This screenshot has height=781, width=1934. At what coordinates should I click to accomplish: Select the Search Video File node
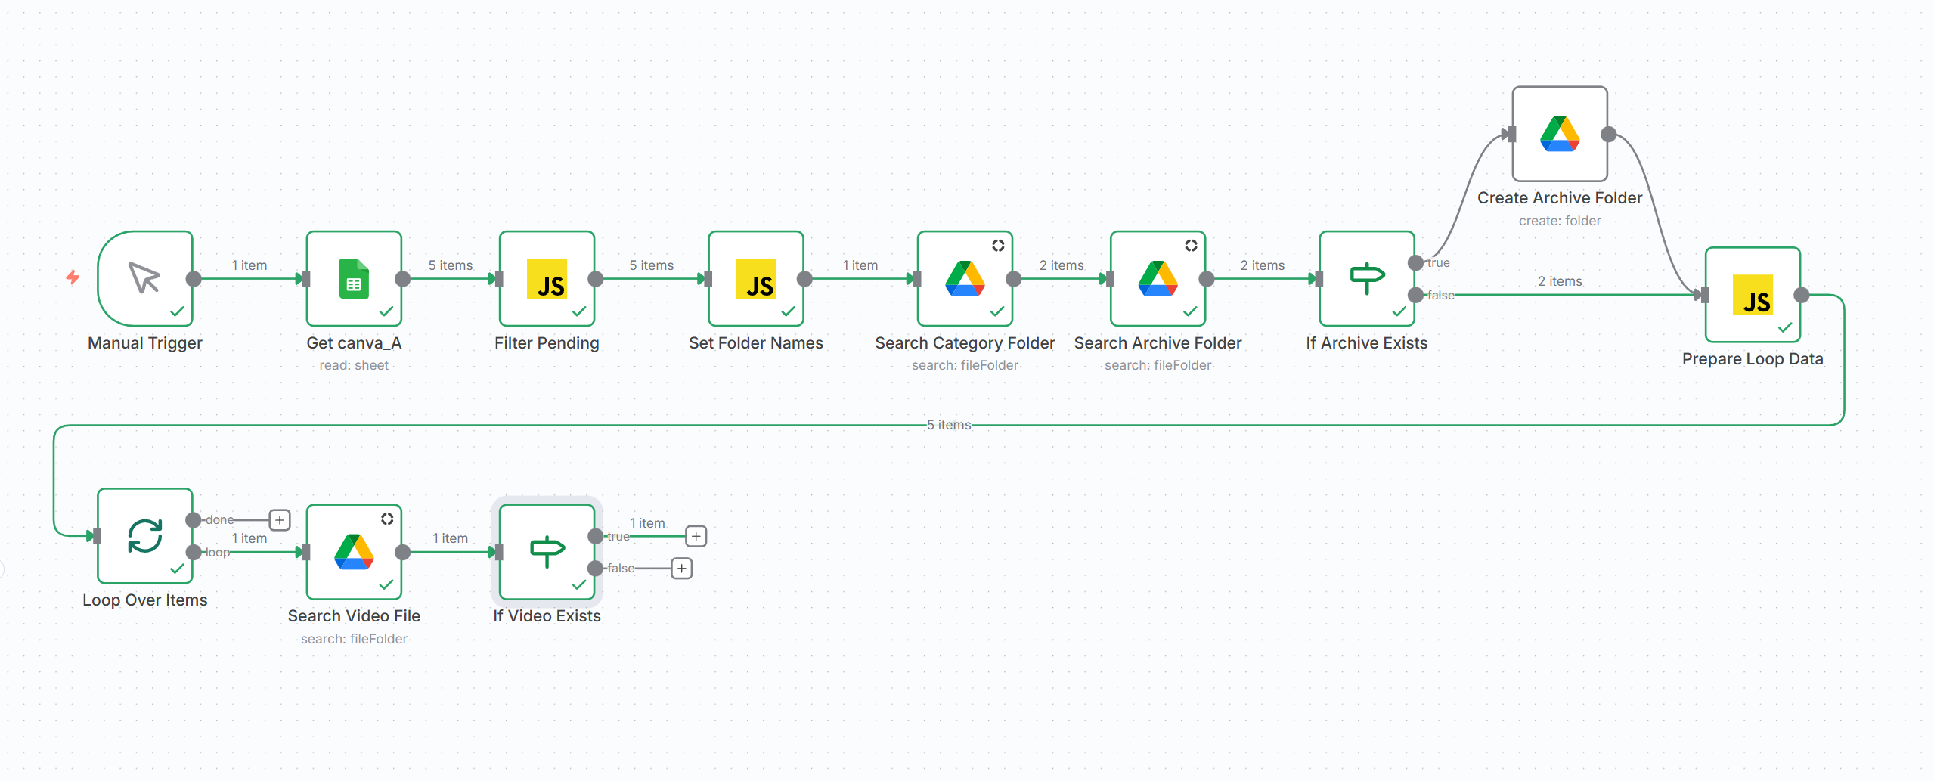[354, 552]
